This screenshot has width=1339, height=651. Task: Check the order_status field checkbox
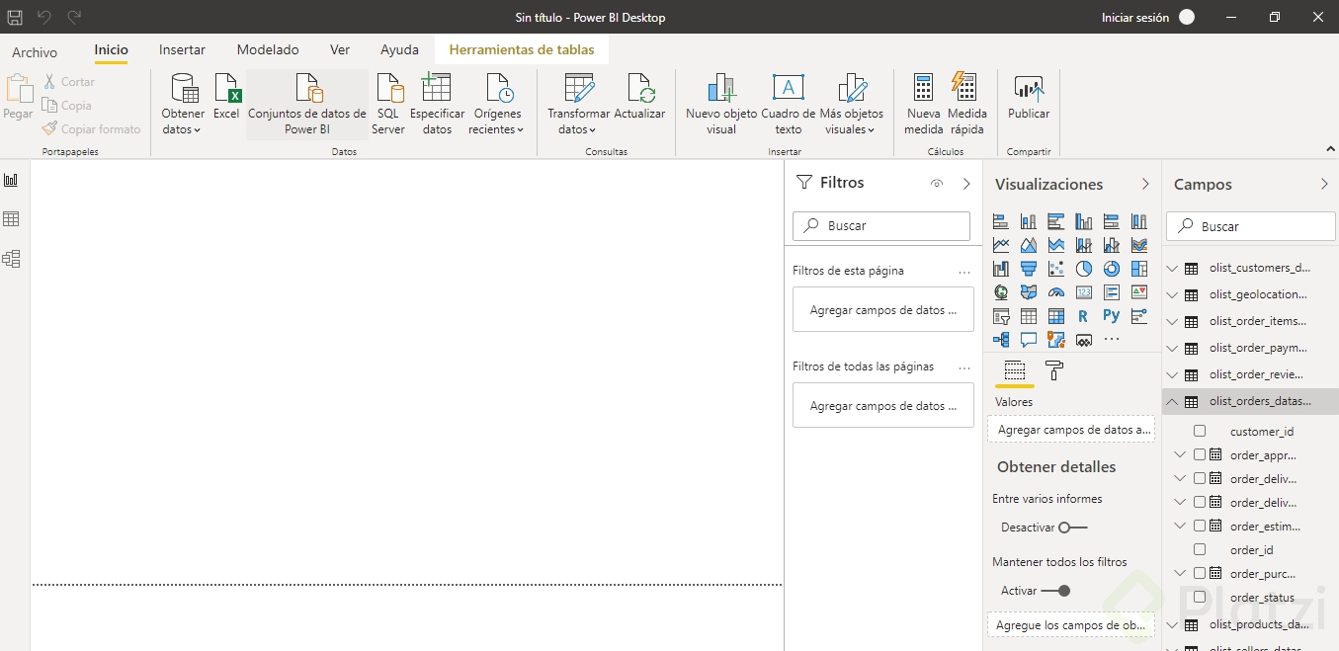coord(1201,597)
